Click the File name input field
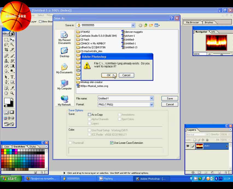Screen dimensions: 233x189 pyautogui.click(x=124, y=98)
